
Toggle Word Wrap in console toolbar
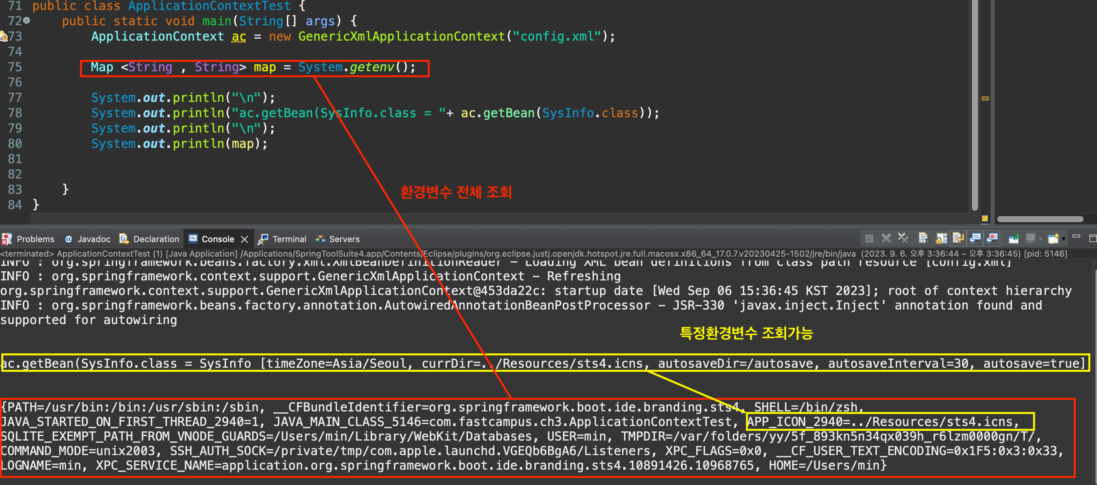(x=958, y=238)
